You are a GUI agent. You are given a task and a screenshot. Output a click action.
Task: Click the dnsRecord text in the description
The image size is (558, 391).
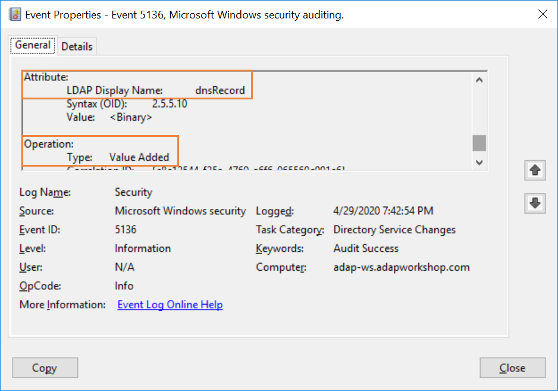[x=220, y=90]
